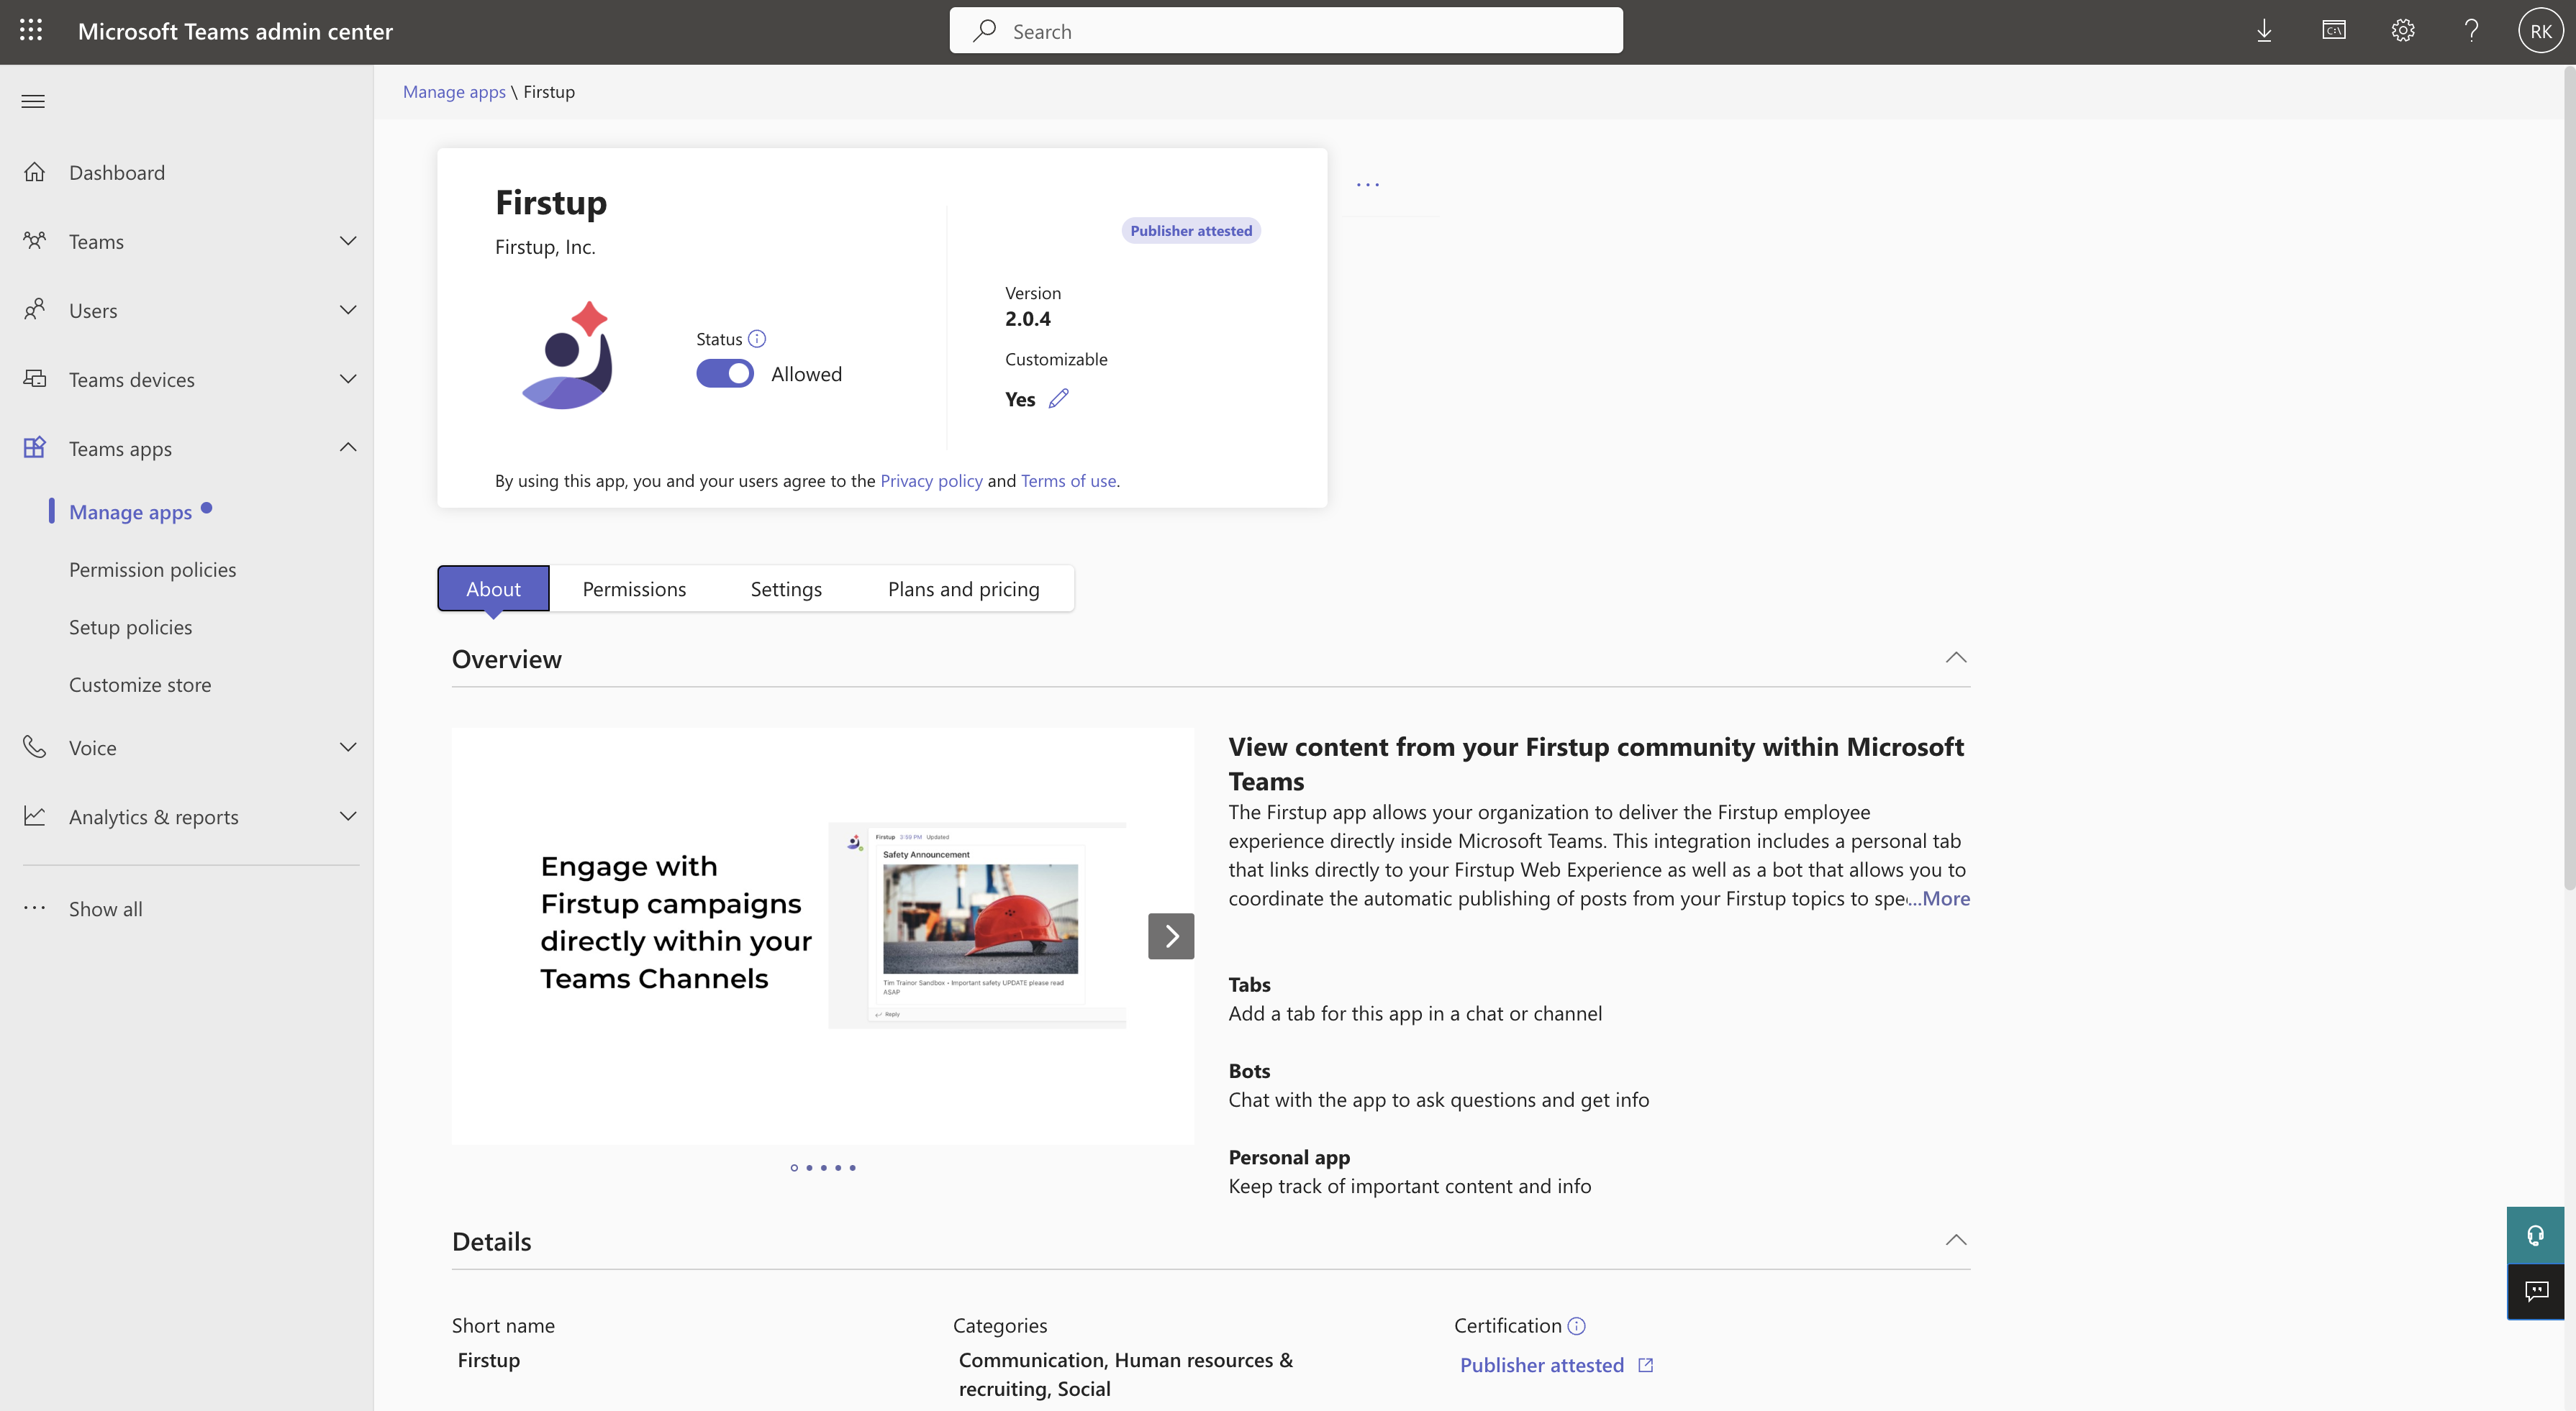Image resolution: width=2576 pixels, height=1411 pixels.
Task: Click the Firstup app logo
Action: pos(567,355)
